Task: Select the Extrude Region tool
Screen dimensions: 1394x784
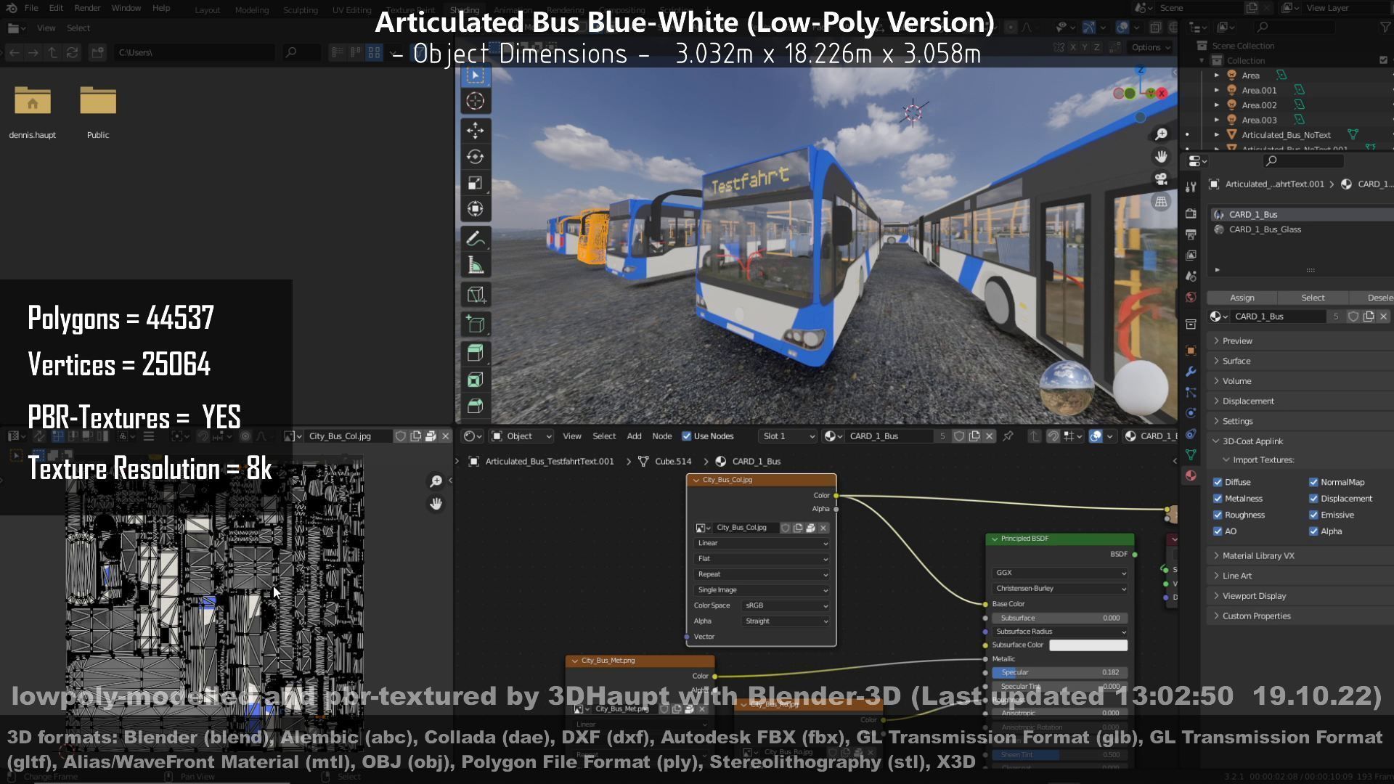Action: (476, 353)
